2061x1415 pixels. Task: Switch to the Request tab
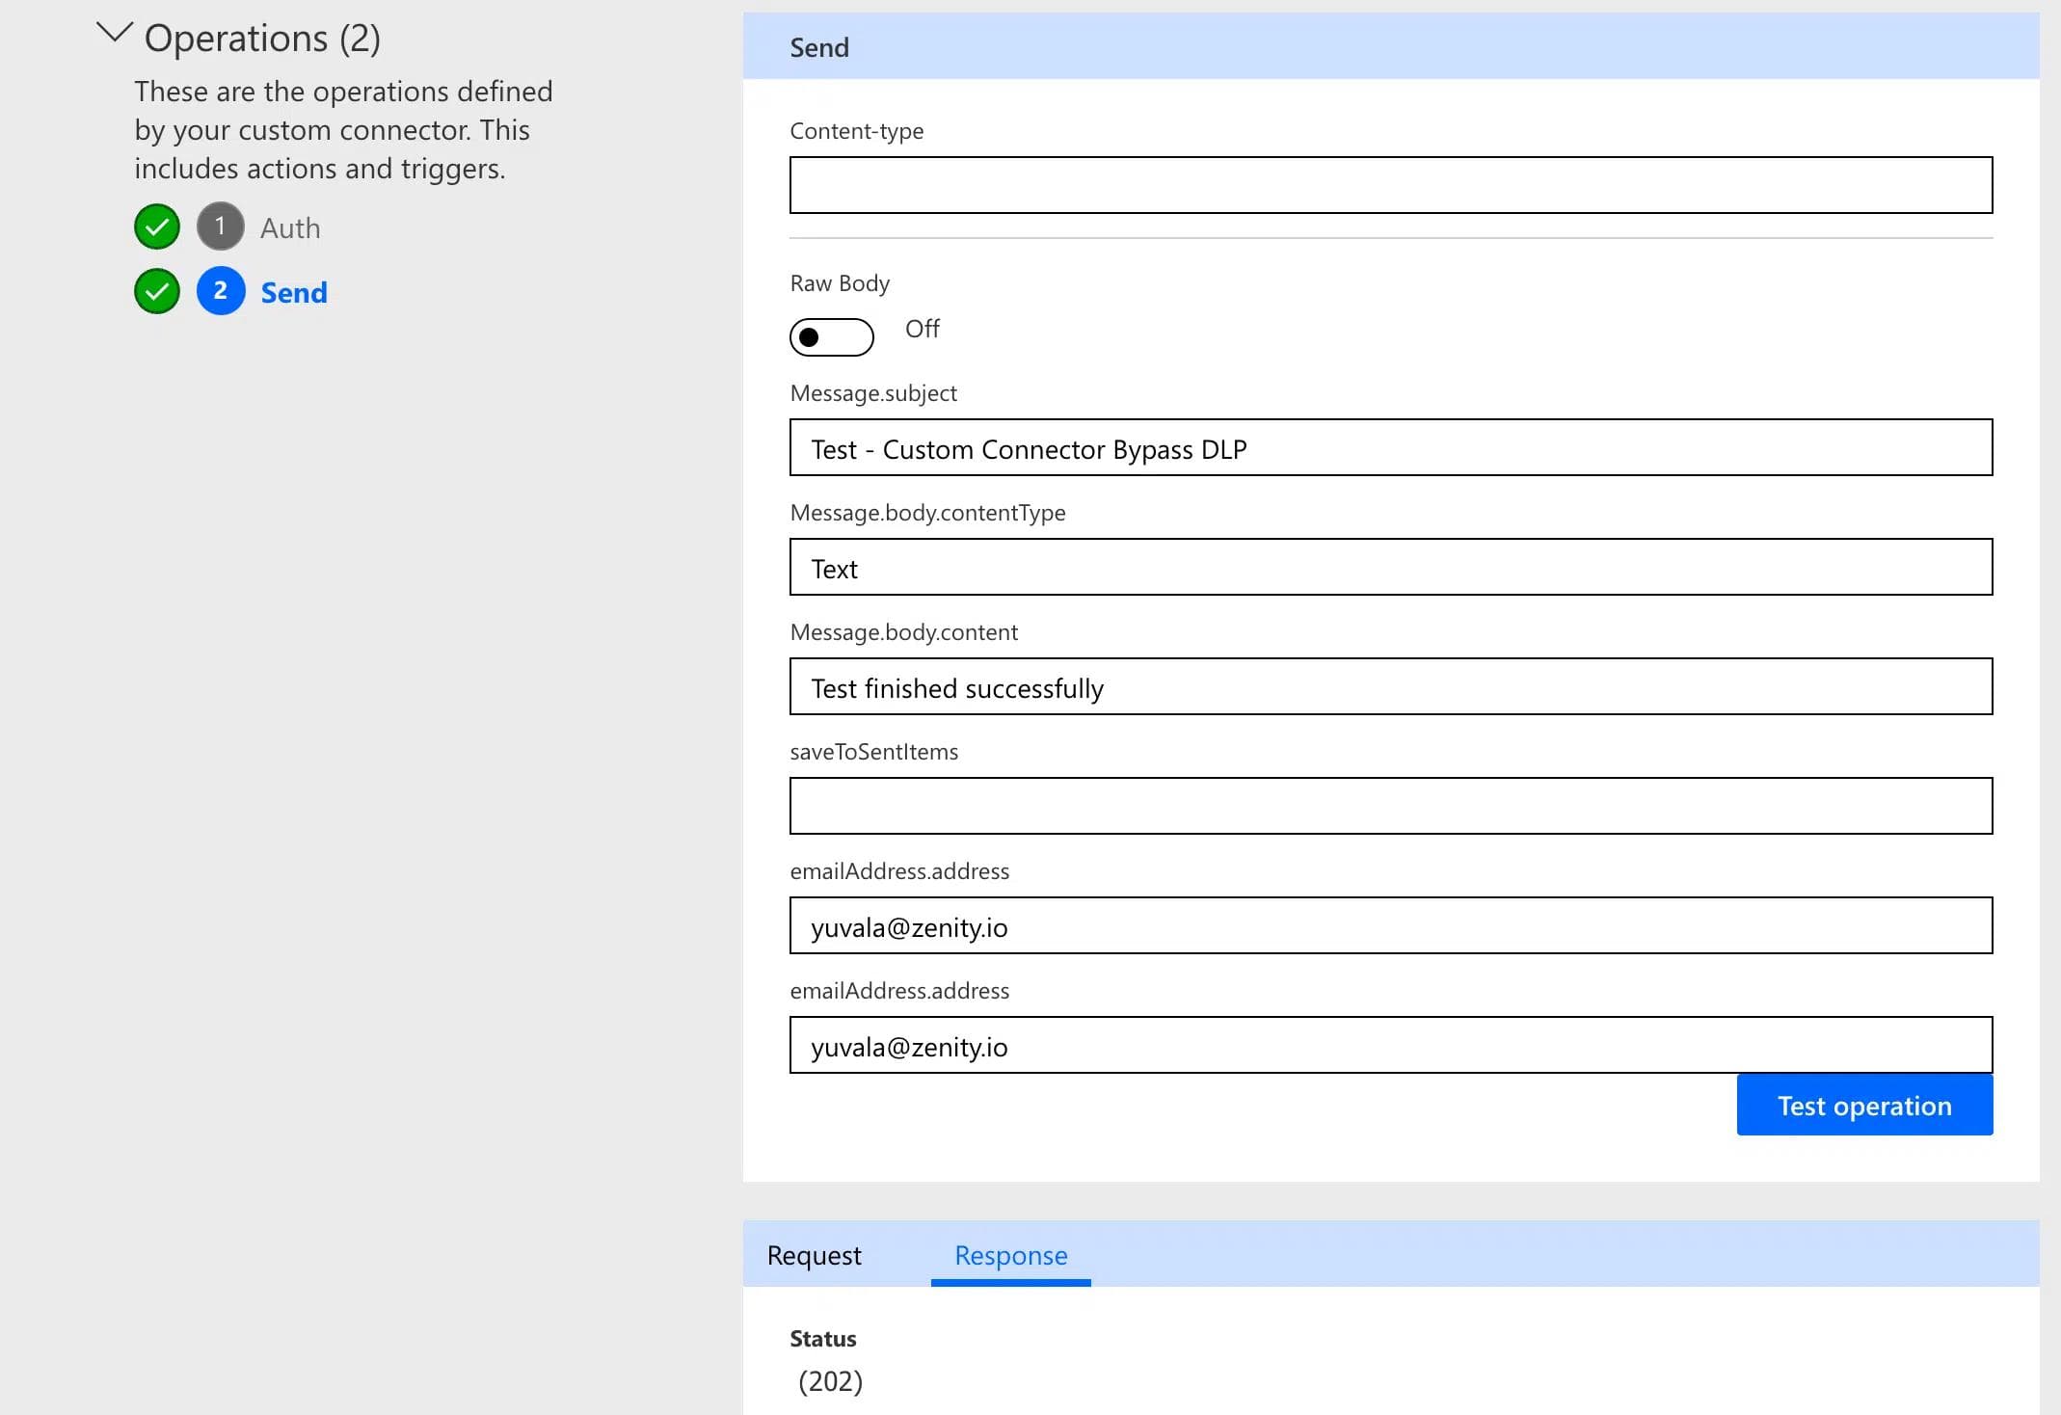coord(814,1255)
